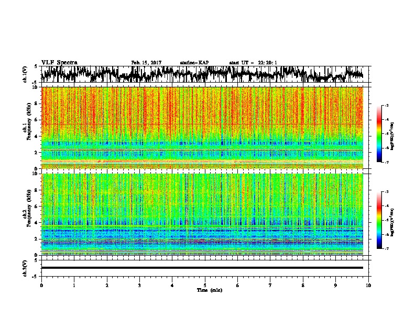Click time axis tick label "1"
Viewport: 415px width, 320px height.
click(x=74, y=285)
